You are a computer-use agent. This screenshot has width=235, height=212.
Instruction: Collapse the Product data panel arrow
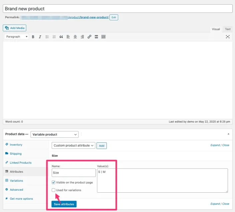(228, 134)
